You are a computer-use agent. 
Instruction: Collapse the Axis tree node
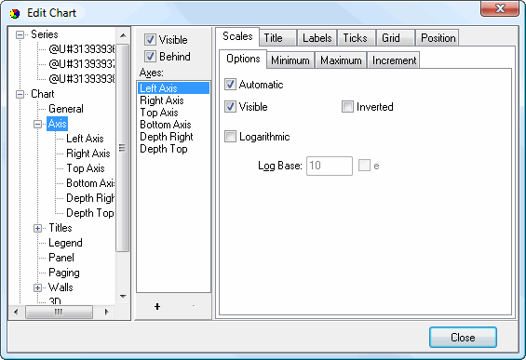[x=37, y=124]
